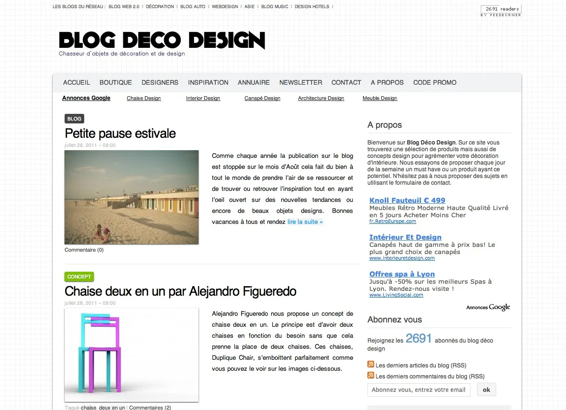Click the 2691 subscriber count
The height and width of the screenshot is (410, 566).
coord(419,338)
